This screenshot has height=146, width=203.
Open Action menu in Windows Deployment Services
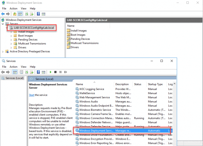tap(13, 8)
